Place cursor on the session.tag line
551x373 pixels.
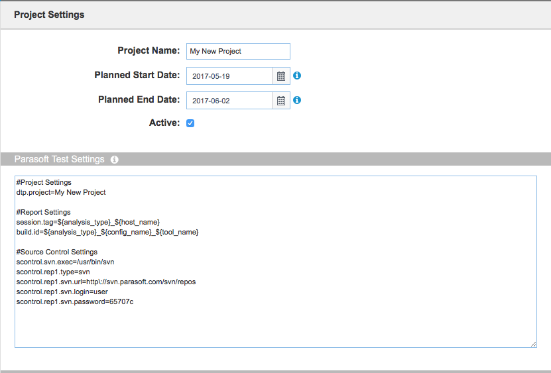tap(88, 223)
